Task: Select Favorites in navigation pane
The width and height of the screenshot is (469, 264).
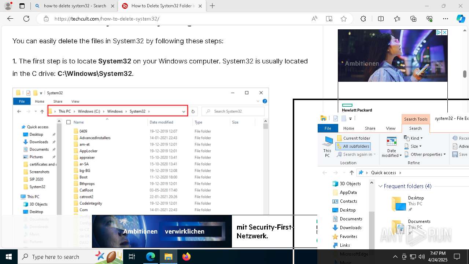Action: [x=345, y=236]
